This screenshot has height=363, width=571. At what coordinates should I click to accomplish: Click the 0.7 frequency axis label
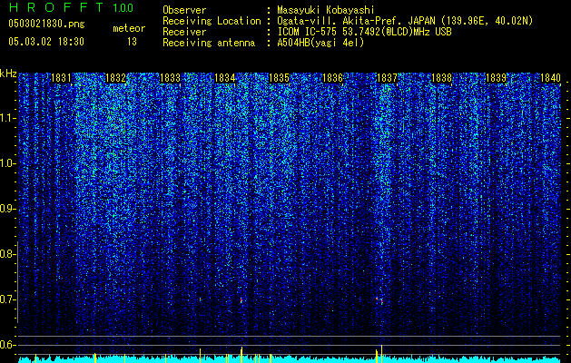7,299
